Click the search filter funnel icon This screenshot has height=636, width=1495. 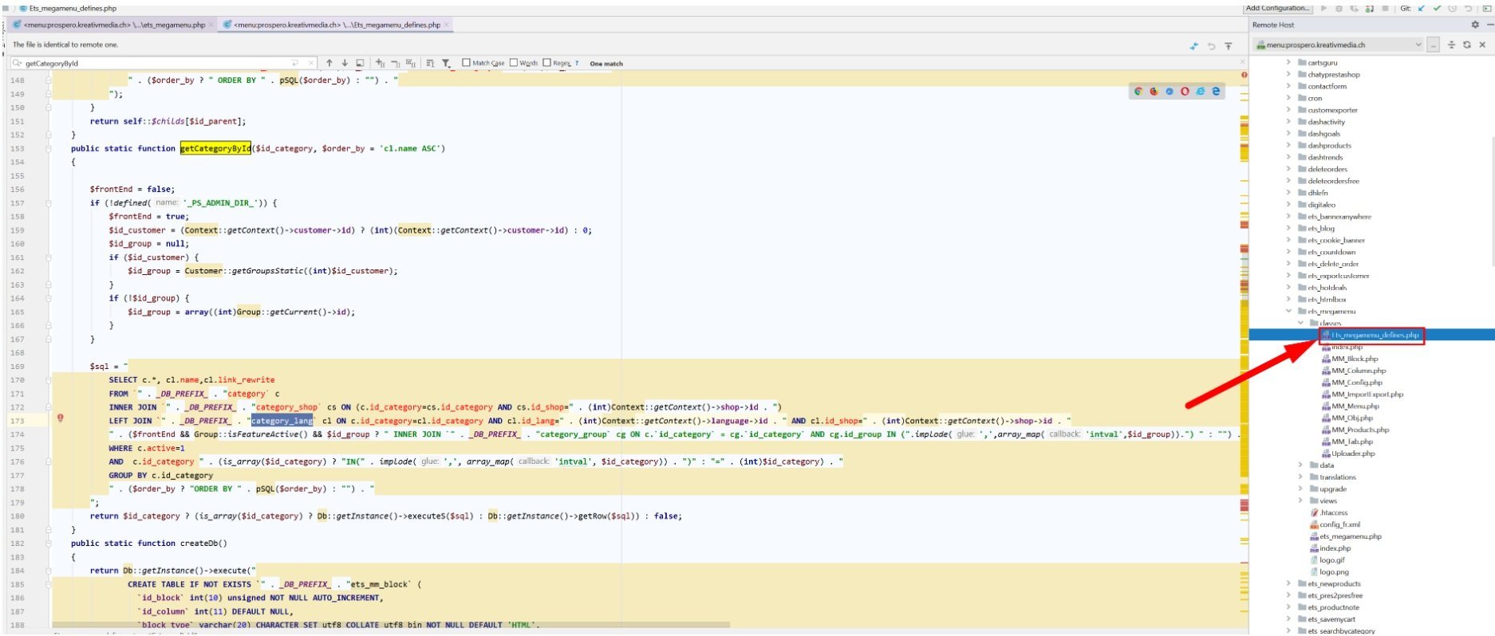(x=446, y=63)
